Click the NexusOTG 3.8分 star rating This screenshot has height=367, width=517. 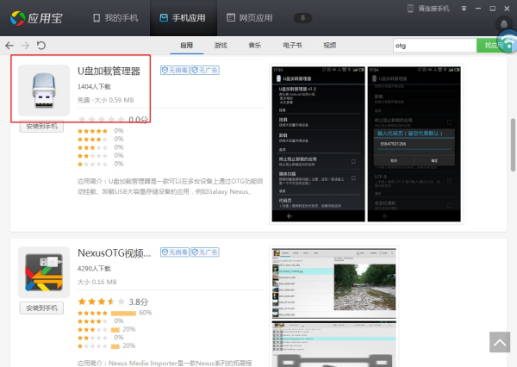pos(113,302)
